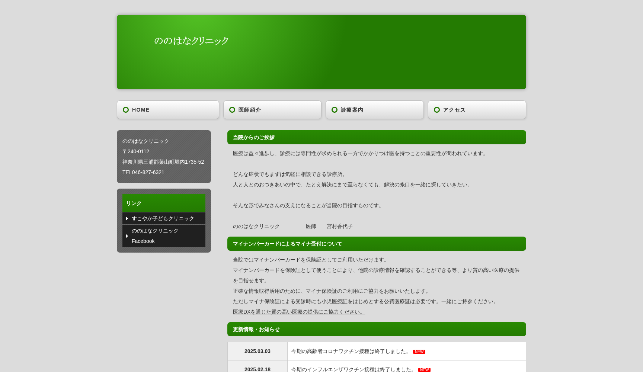Click the arrow icon beside the Facebook link
Screen dimensions: 643x372
tap(127, 236)
